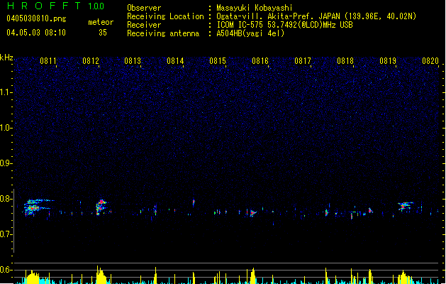Click the receiver value ICOM IC-575 53.7492
This screenshot has height=284, width=446.
[284, 25]
